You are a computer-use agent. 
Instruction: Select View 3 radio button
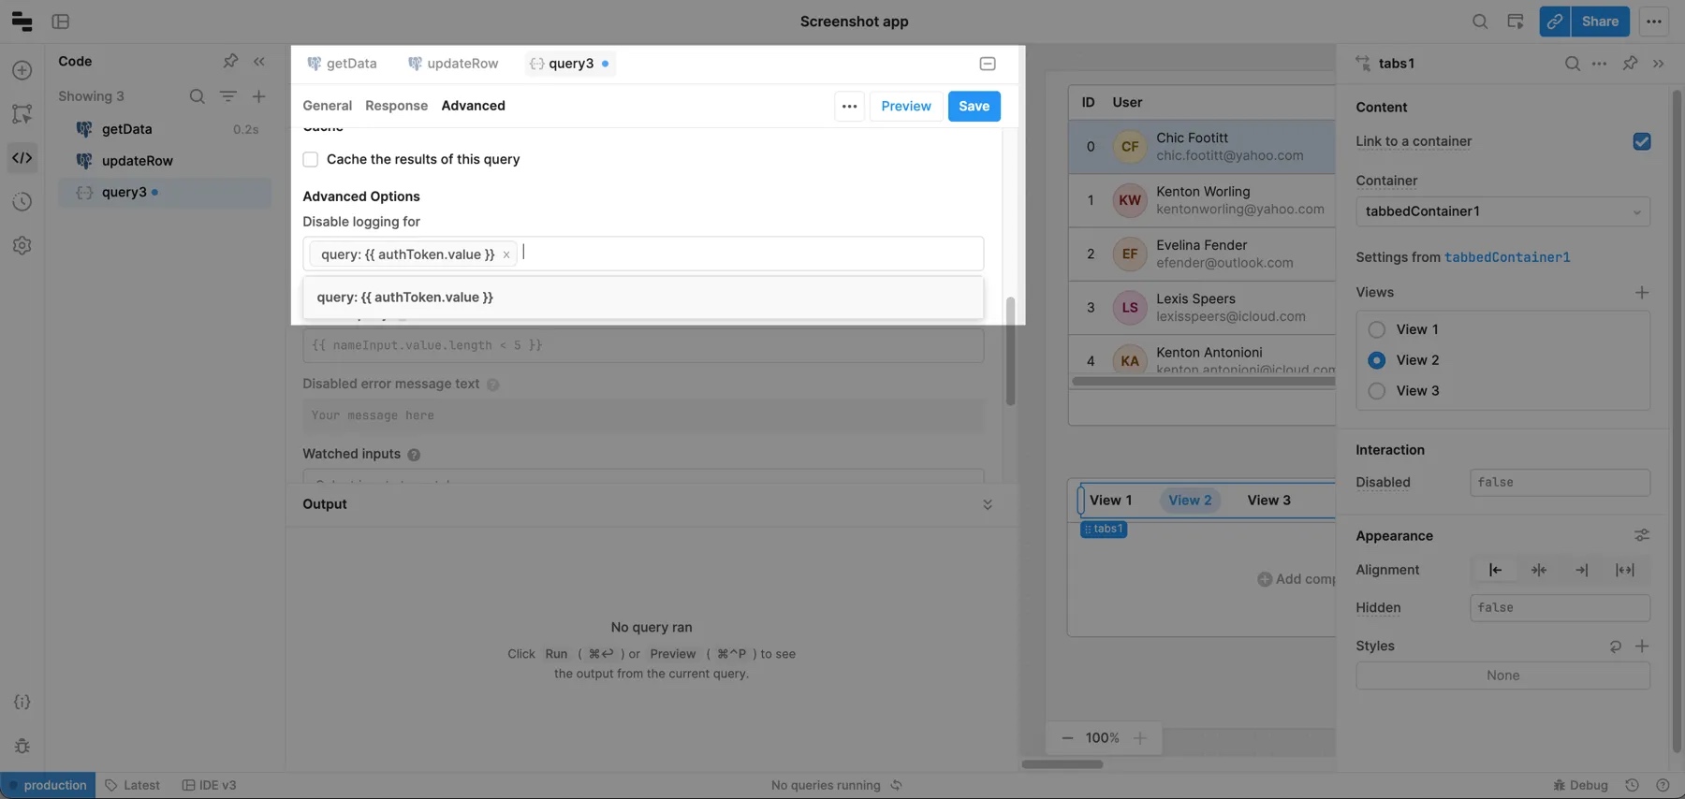pyautogui.click(x=1377, y=391)
